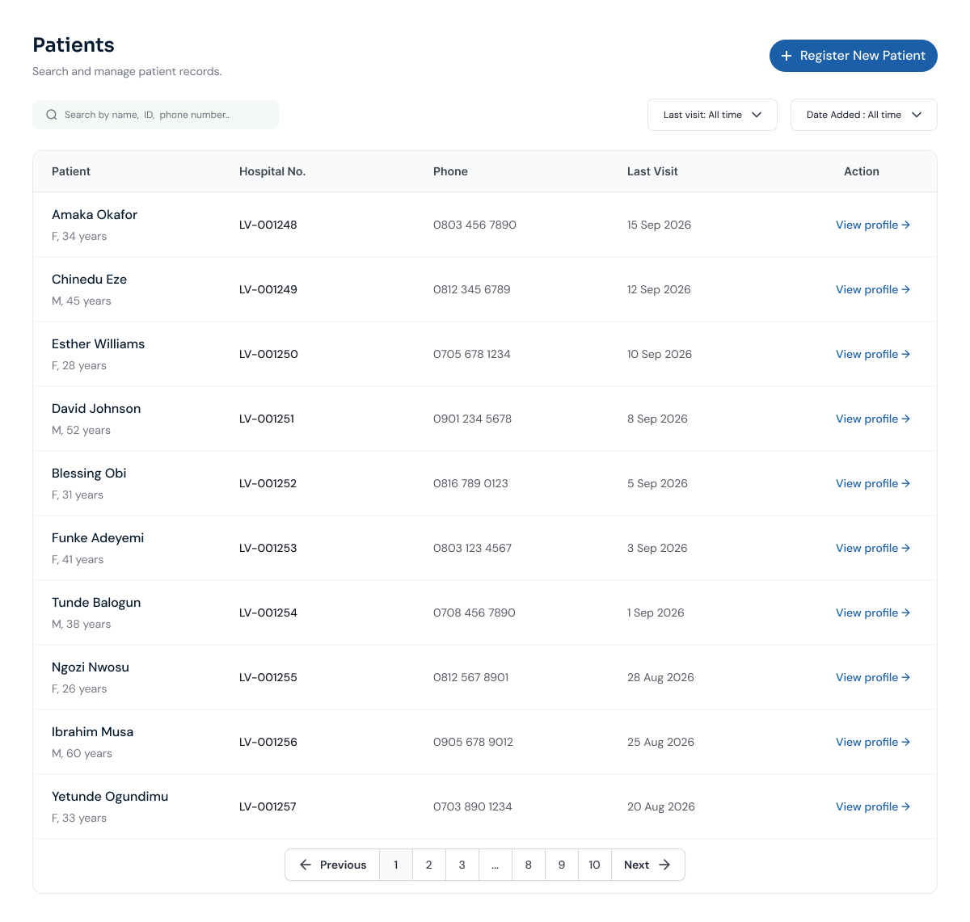The height and width of the screenshot is (922, 970).
Task: Select pagination page 1
Action: (x=396, y=865)
